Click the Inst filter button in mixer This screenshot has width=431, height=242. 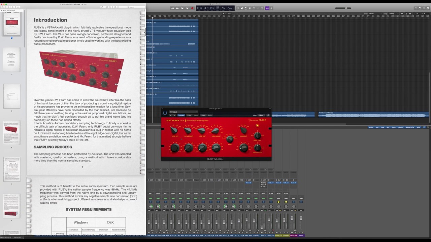(377, 127)
